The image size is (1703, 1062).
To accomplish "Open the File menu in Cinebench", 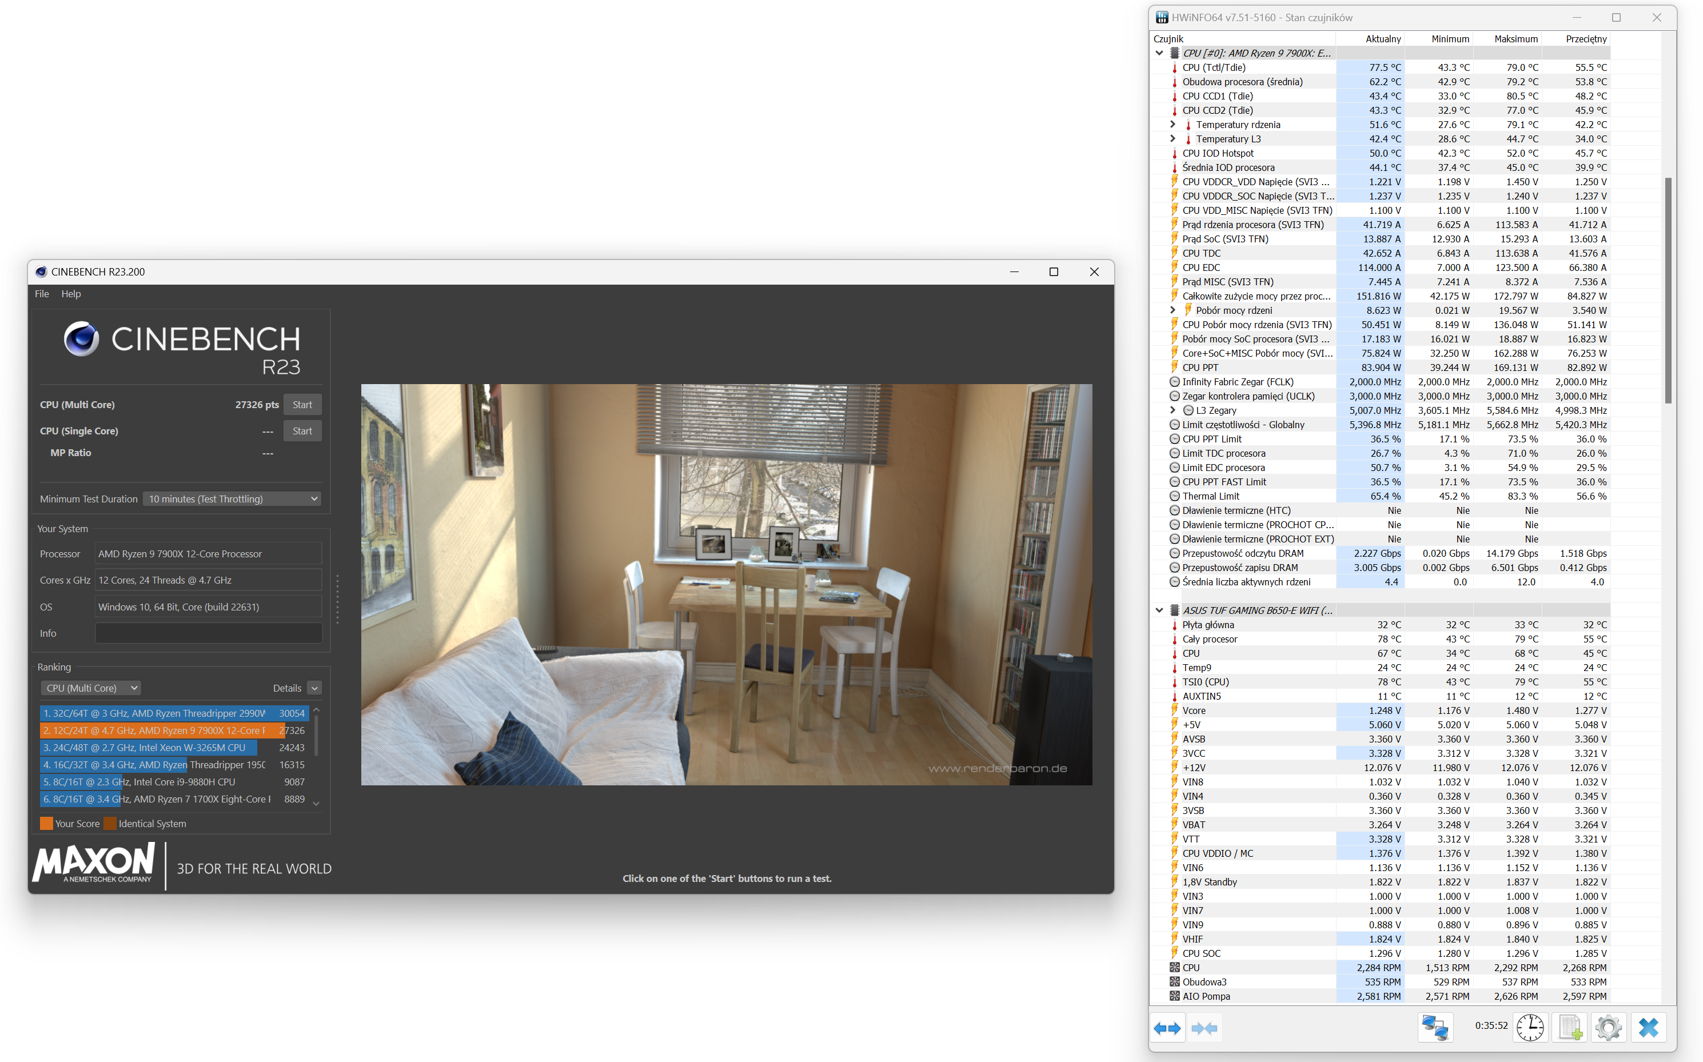I will [x=41, y=294].
